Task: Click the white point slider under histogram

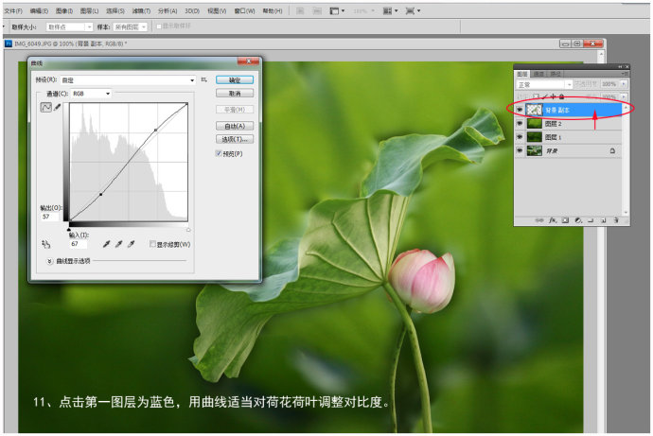Action: (x=188, y=229)
